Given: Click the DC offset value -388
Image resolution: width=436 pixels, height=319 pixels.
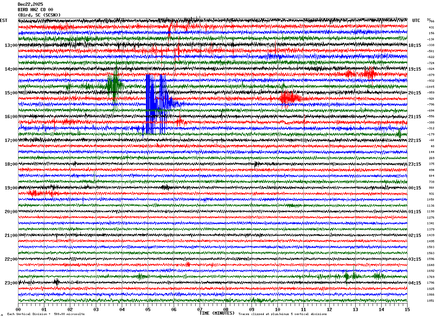Looking at the screenshot, I should pos(431,122).
